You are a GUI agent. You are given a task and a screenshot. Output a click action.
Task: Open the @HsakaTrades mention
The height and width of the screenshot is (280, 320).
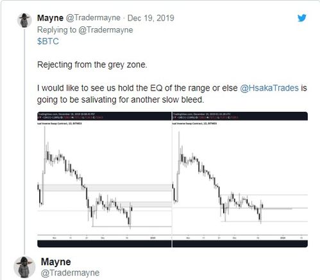point(269,88)
